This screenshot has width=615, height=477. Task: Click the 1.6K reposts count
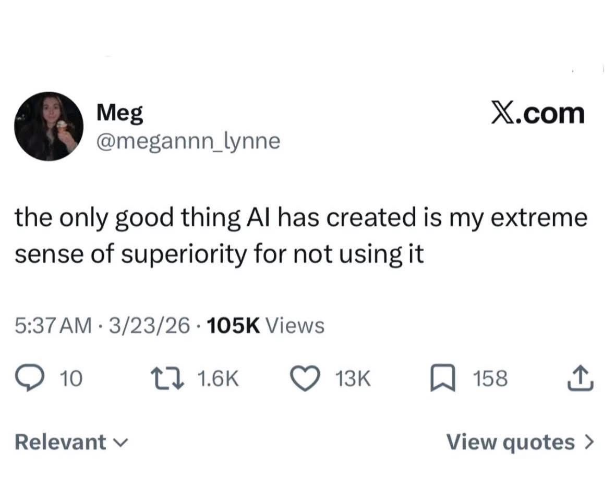pos(219,379)
